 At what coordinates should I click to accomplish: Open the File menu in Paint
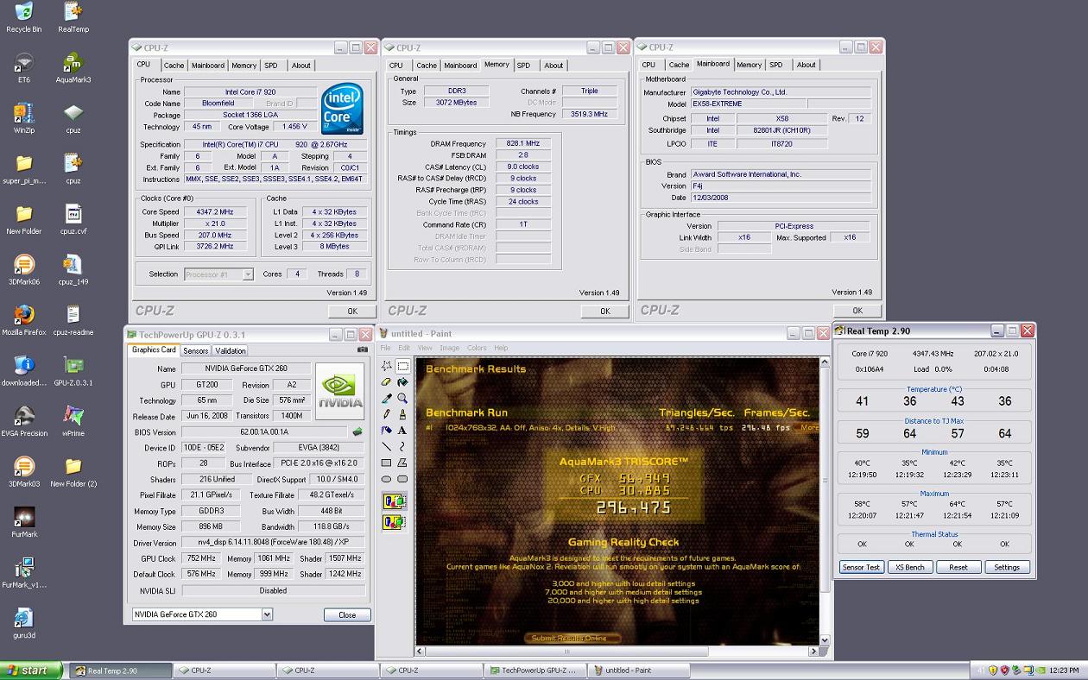click(x=386, y=348)
